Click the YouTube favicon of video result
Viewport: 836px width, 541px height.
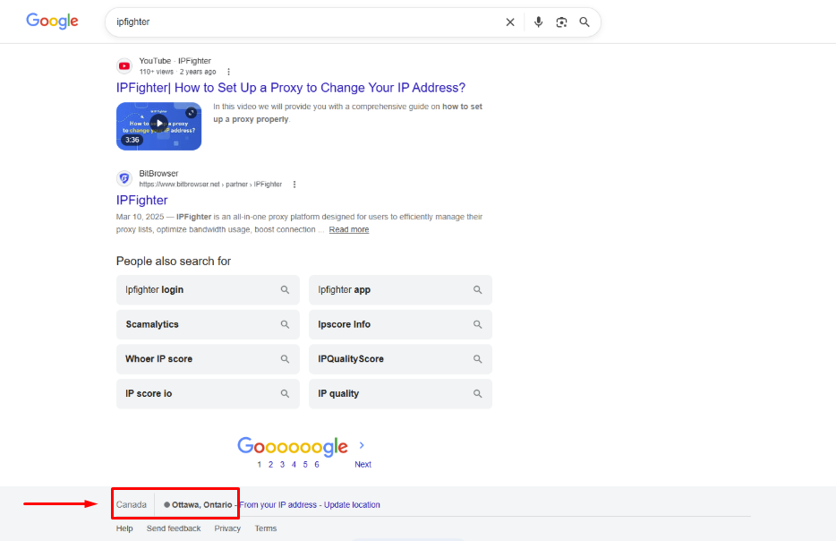124,66
